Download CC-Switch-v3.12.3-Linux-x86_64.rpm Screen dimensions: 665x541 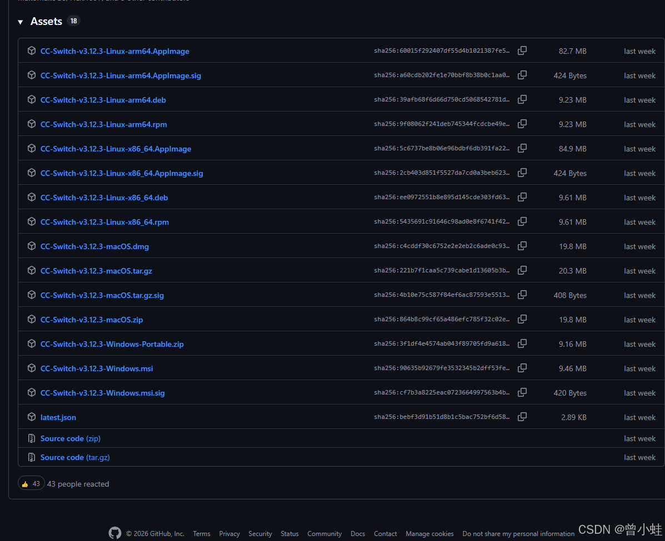[x=104, y=222]
